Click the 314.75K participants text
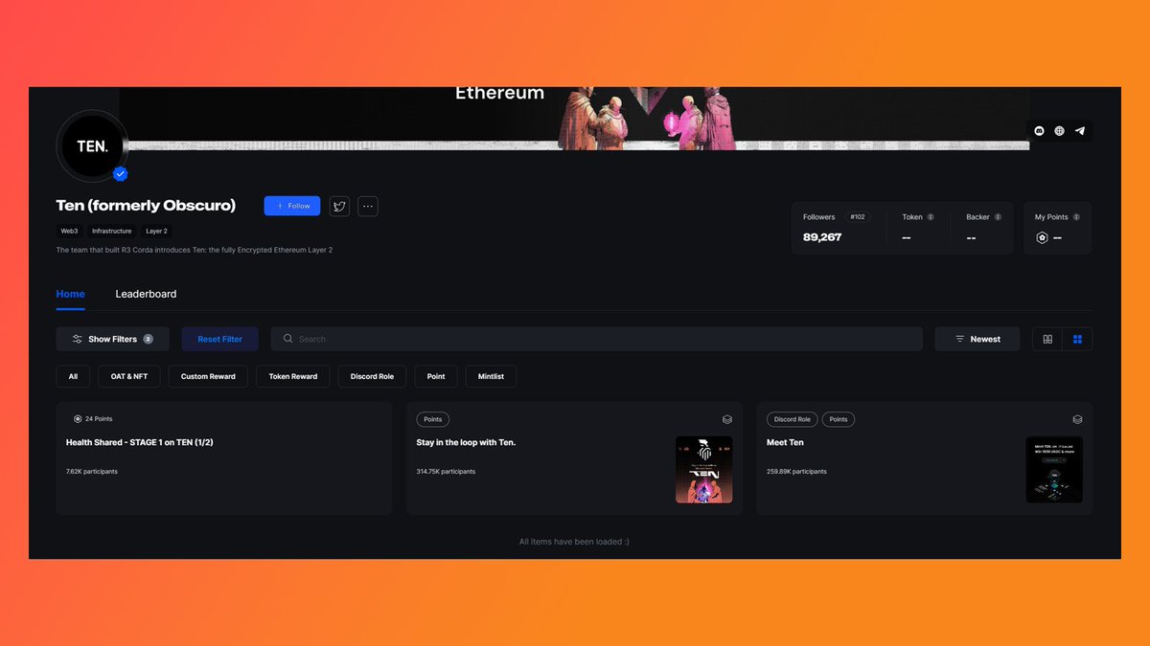The width and height of the screenshot is (1150, 646). click(x=446, y=472)
